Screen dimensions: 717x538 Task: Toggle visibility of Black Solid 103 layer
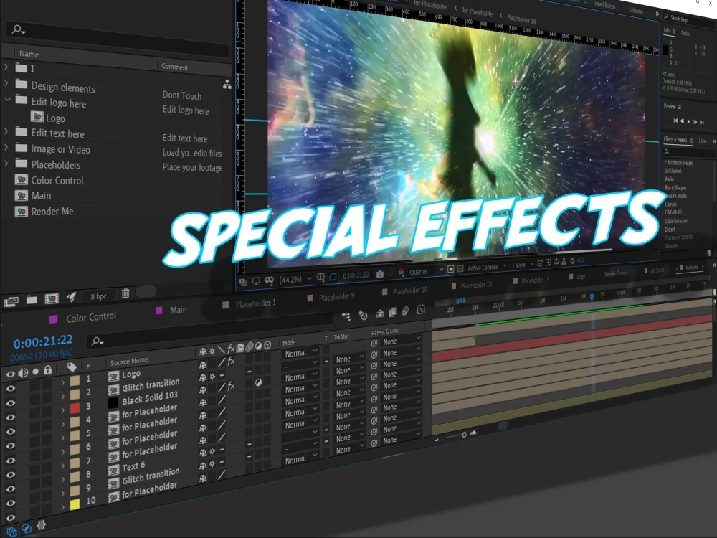click(x=11, y=417)
